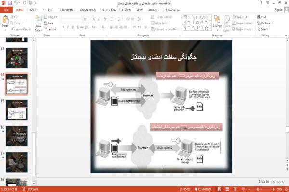Open Shape Effects dropdown

[x=242, y=29]
